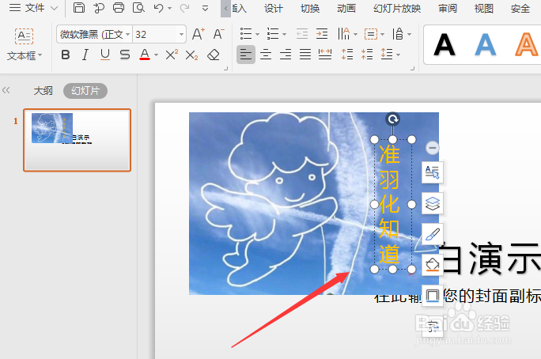Open the 文件 menu
The height and width of the screenshot is (359, 541).
[33, 8]
